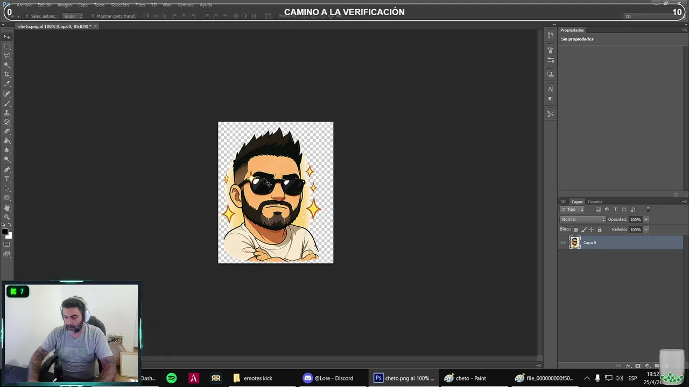Select the Eyedropper tool
689x387 pixels.
7,84
